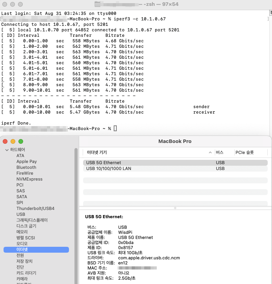This screenshot has height=284, width=272.
Task: Click the MacBook Pro window title
Action: pos(175,141)
